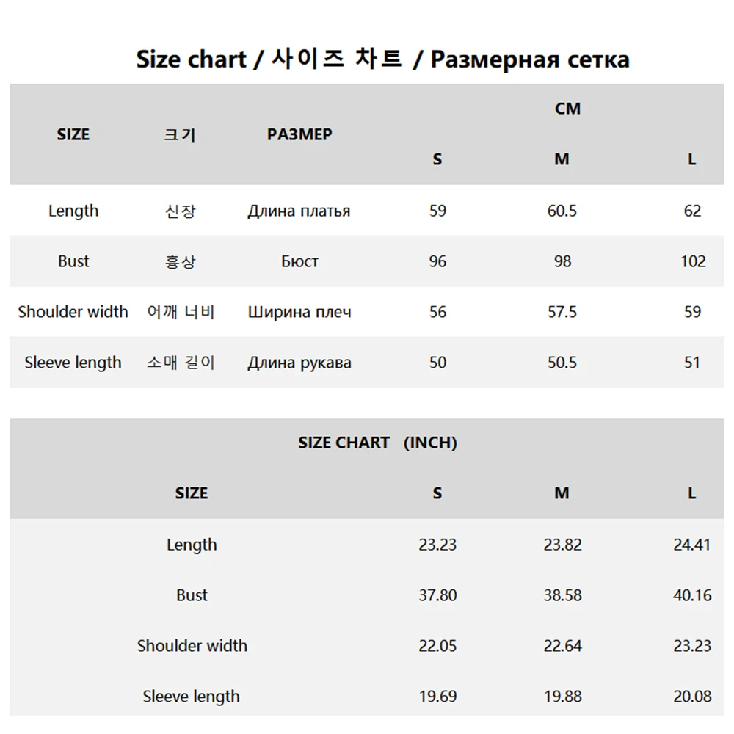Select the РАЗМЕР column header
The height and width of the screenshot is (734, 734).
[299, 134]
